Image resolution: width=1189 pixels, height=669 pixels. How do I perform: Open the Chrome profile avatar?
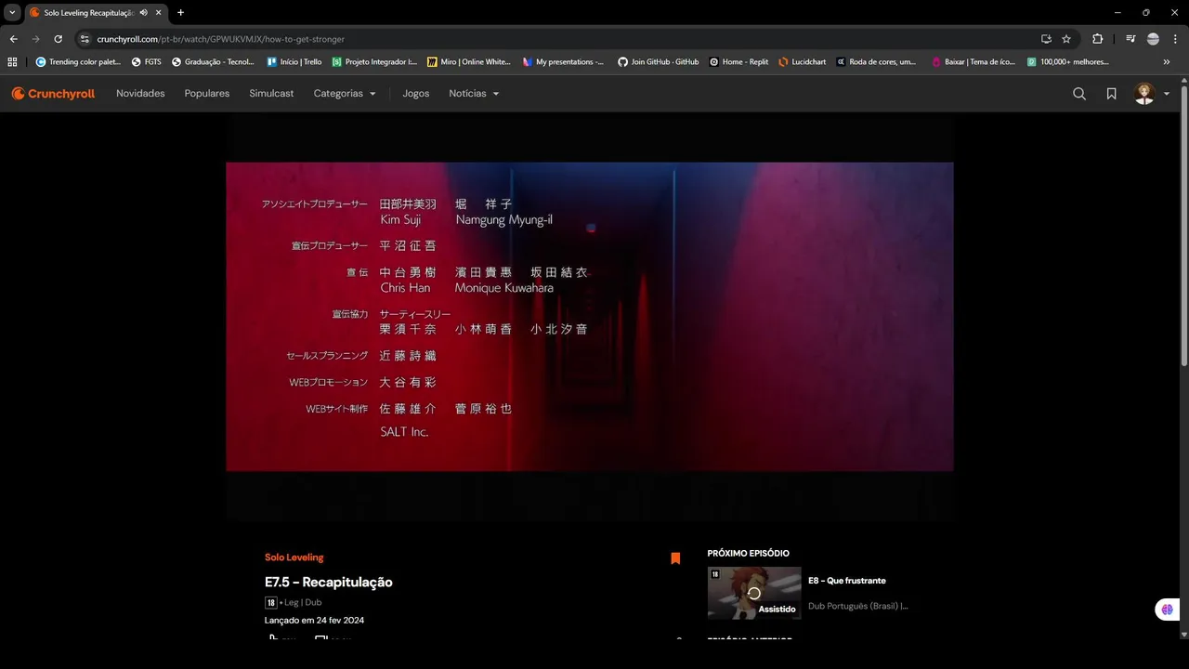pos(1153,39)
